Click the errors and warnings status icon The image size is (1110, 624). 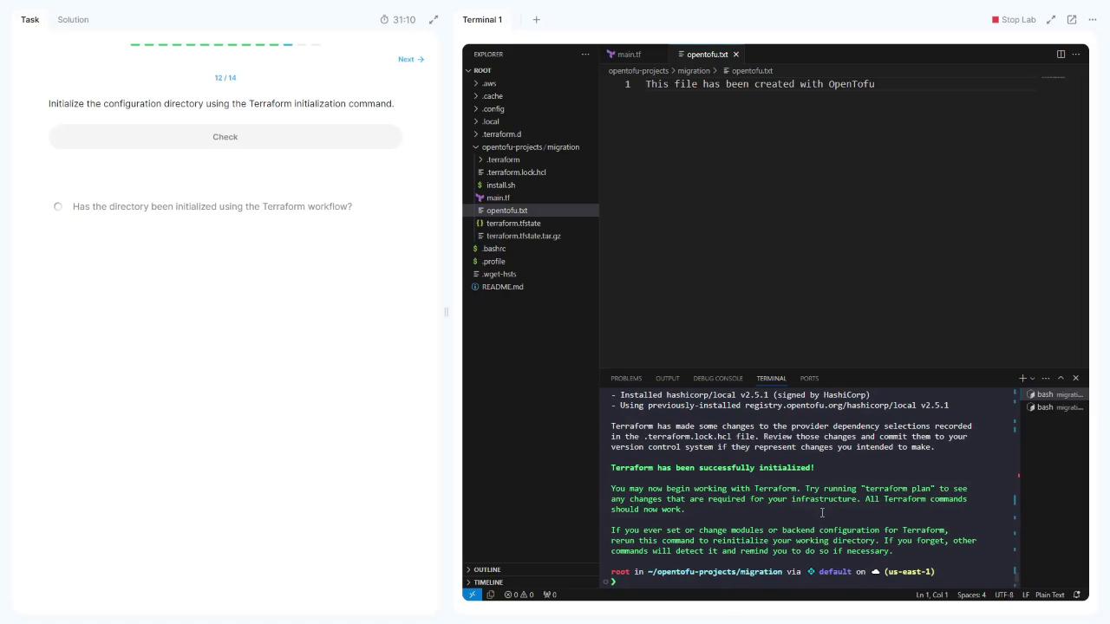coord(519,595)
